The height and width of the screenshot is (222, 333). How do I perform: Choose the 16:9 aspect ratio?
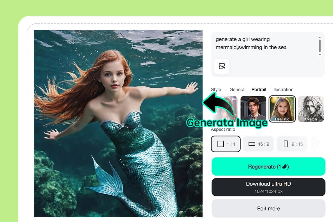[258, 144]
